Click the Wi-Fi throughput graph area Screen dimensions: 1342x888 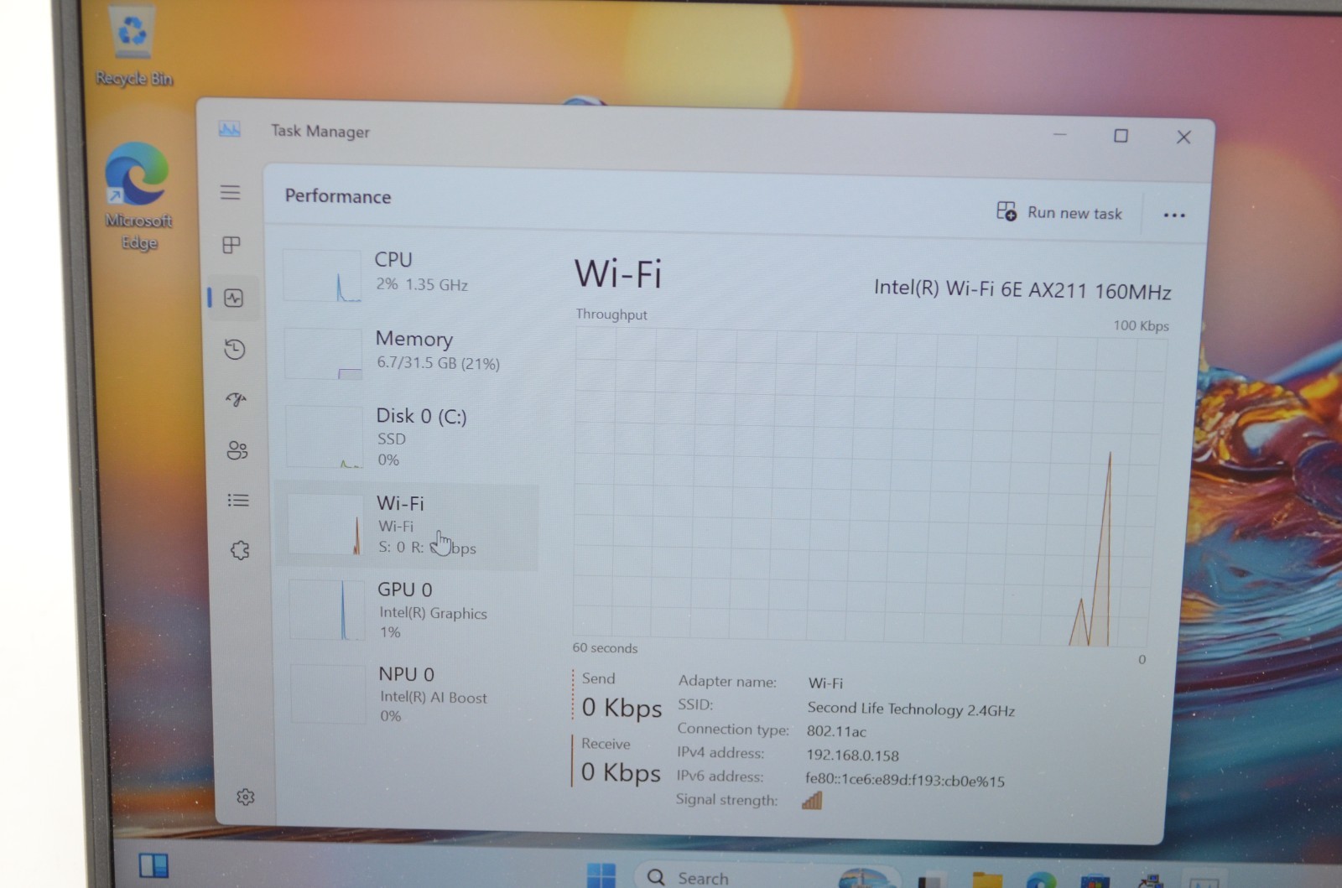point(869,487)
